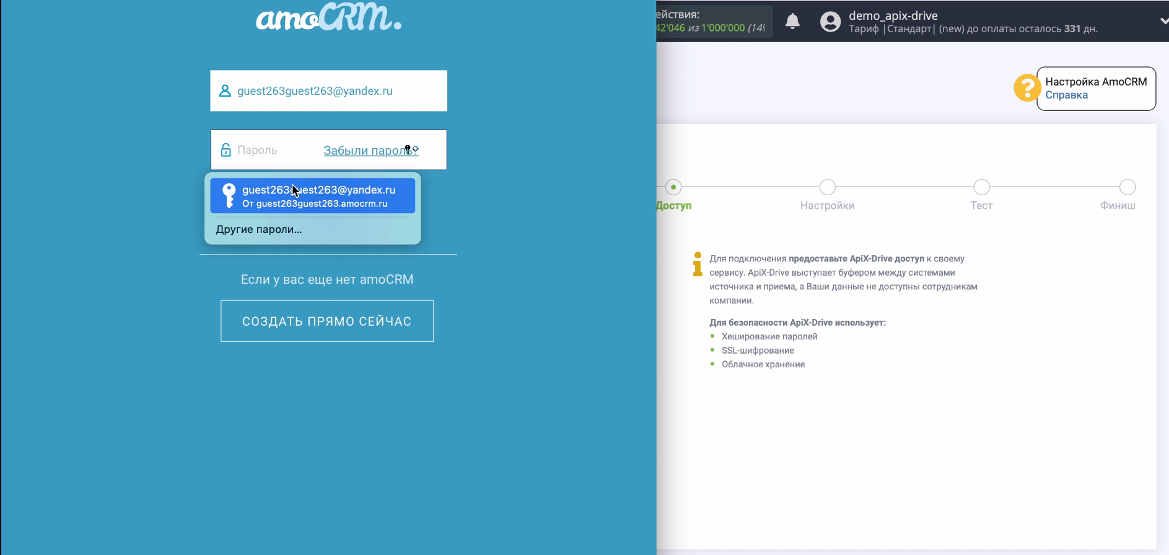Click the Облачное хранение list item

[x=763, y=364]
